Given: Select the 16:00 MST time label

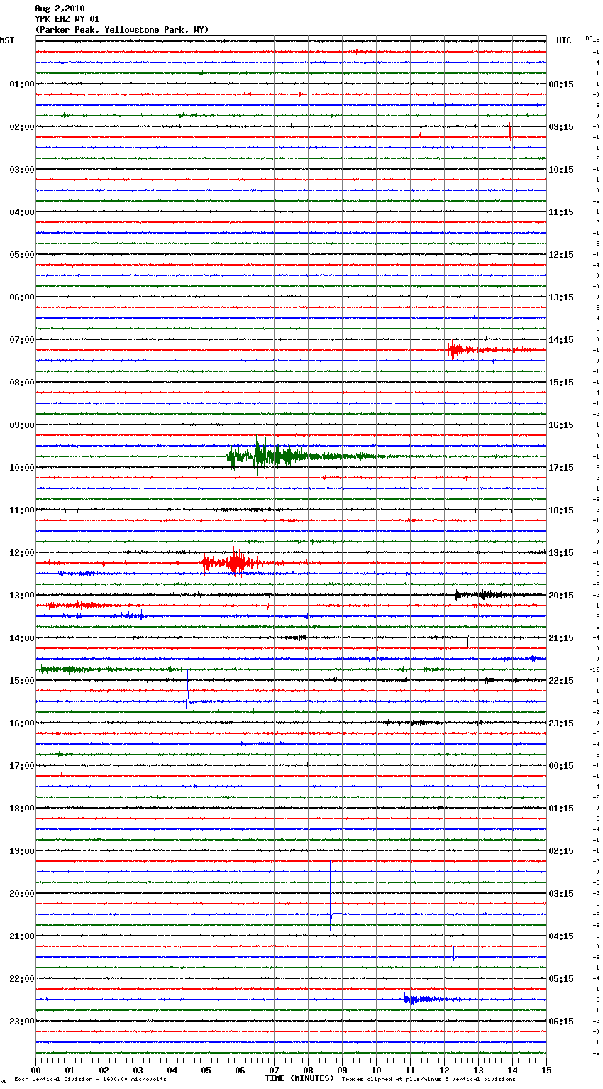Looking at the screenshot, I should pos(22,723).
